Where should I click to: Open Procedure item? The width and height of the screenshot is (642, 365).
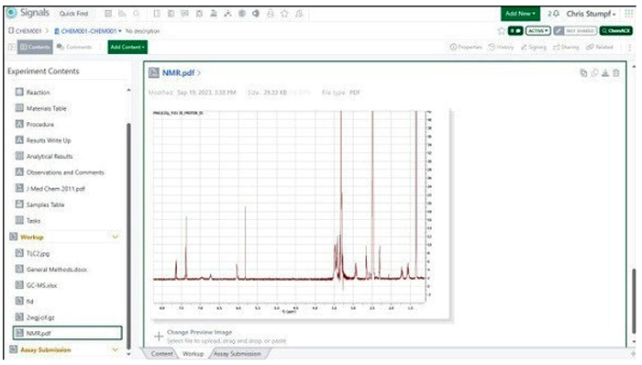click(x=40, y=125)
